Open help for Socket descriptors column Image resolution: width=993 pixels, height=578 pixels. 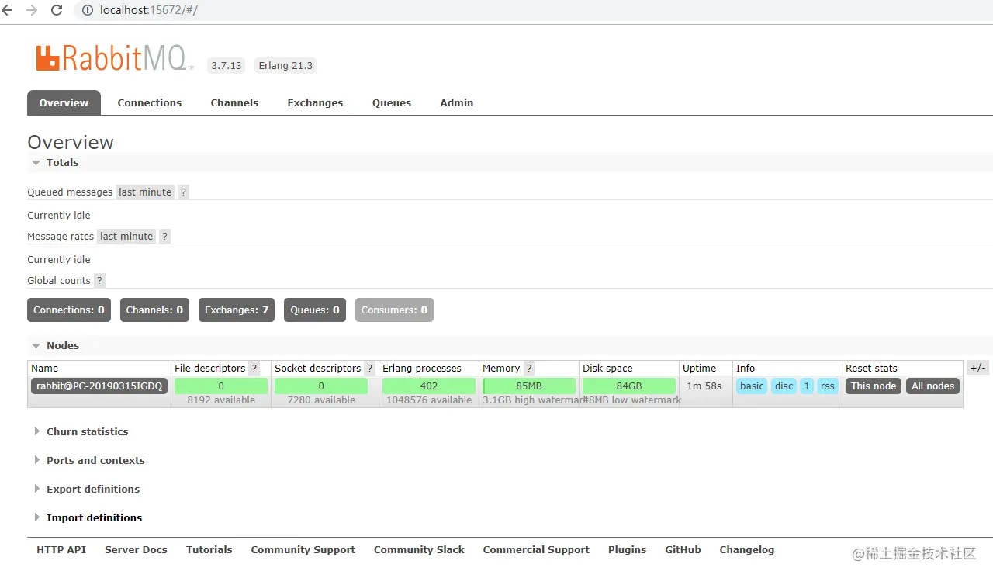pos(369,369)
